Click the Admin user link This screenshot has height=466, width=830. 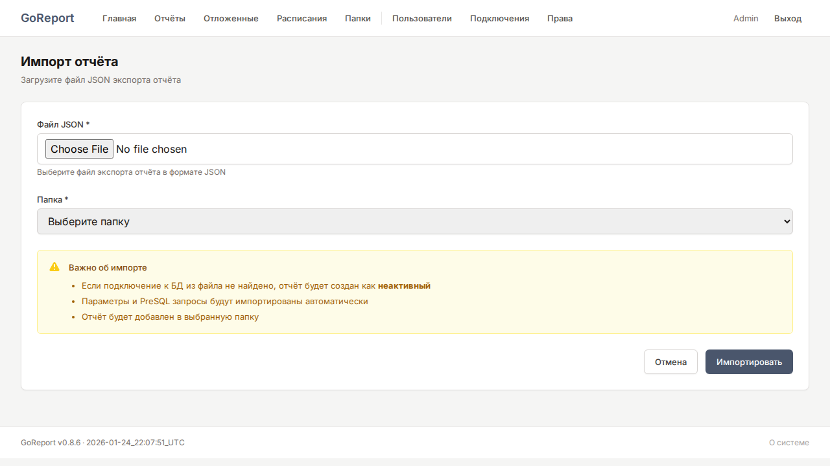pyautogui.click(x=746, y=18)
